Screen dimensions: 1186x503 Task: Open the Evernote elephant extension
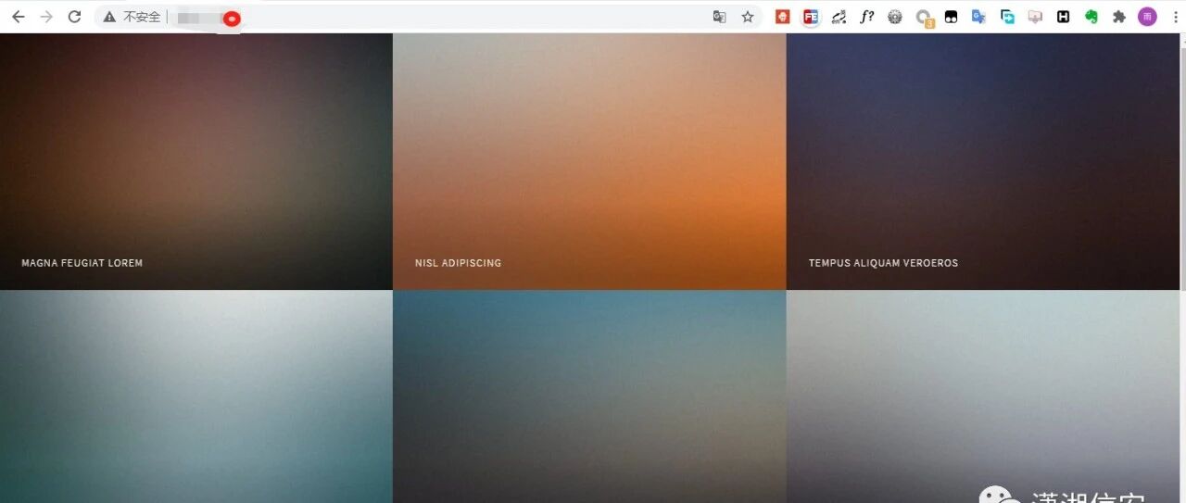click(x=1091, y=17)
